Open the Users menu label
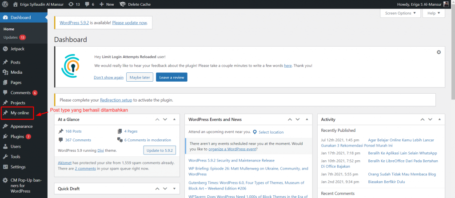This screenshot has width=455, height=198. pos(16,147)
